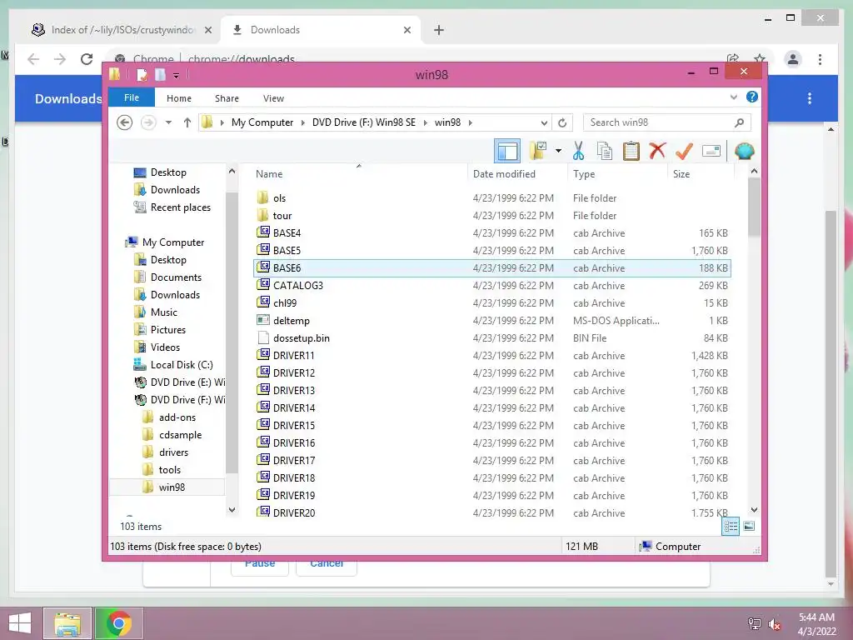Refresh the win98 folder view
This screenshot has width=853, height=640.
562,122
